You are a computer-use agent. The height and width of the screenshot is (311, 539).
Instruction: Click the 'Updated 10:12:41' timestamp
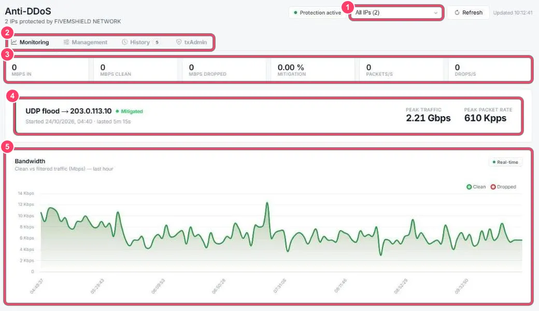[x=513, y=13]
